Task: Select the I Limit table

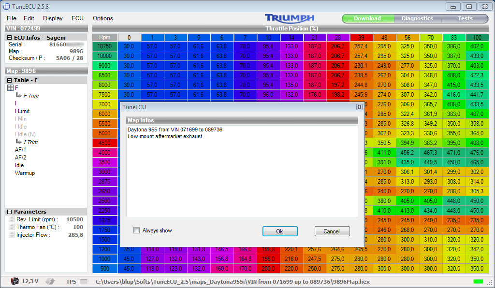Action: (22, 111)
